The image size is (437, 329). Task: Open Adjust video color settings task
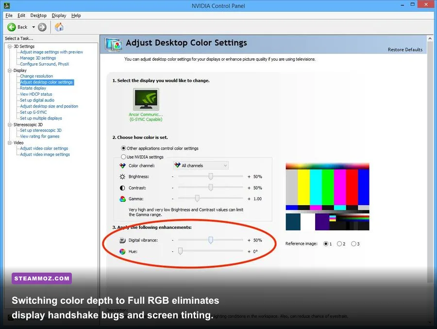point(44,148)
